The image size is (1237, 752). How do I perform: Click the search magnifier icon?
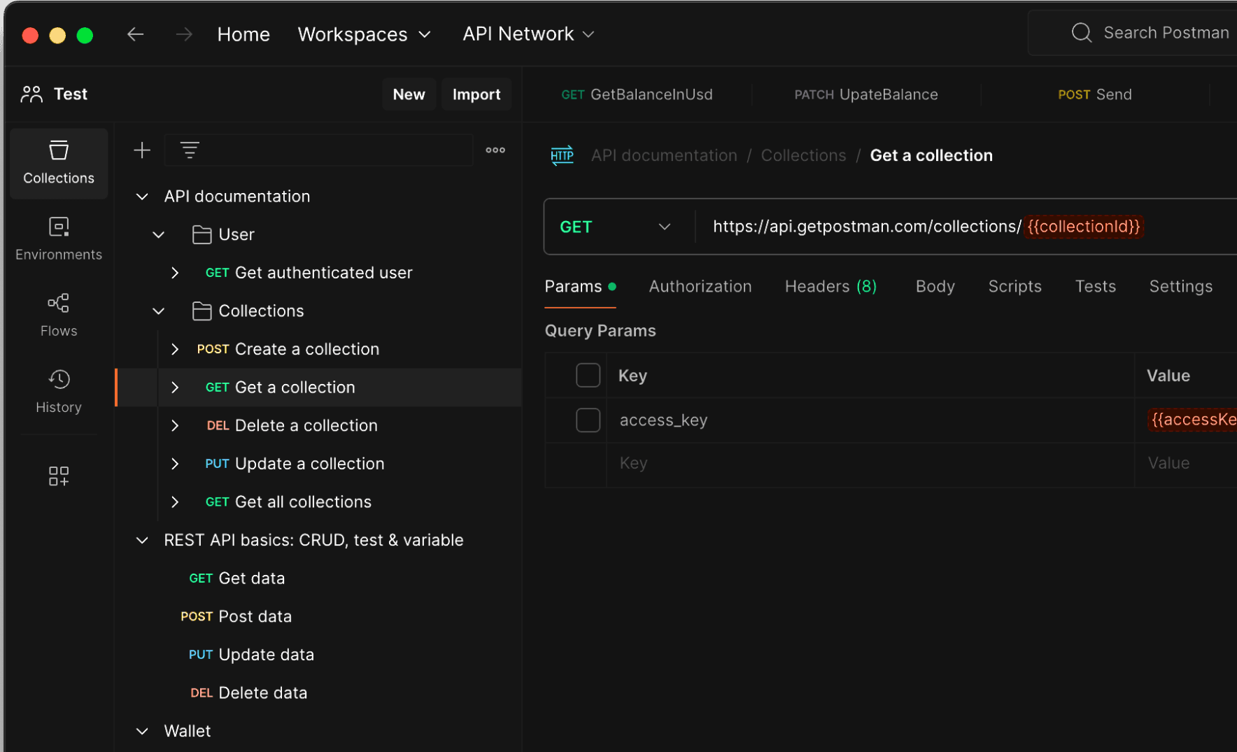(x=1082, y=33)
